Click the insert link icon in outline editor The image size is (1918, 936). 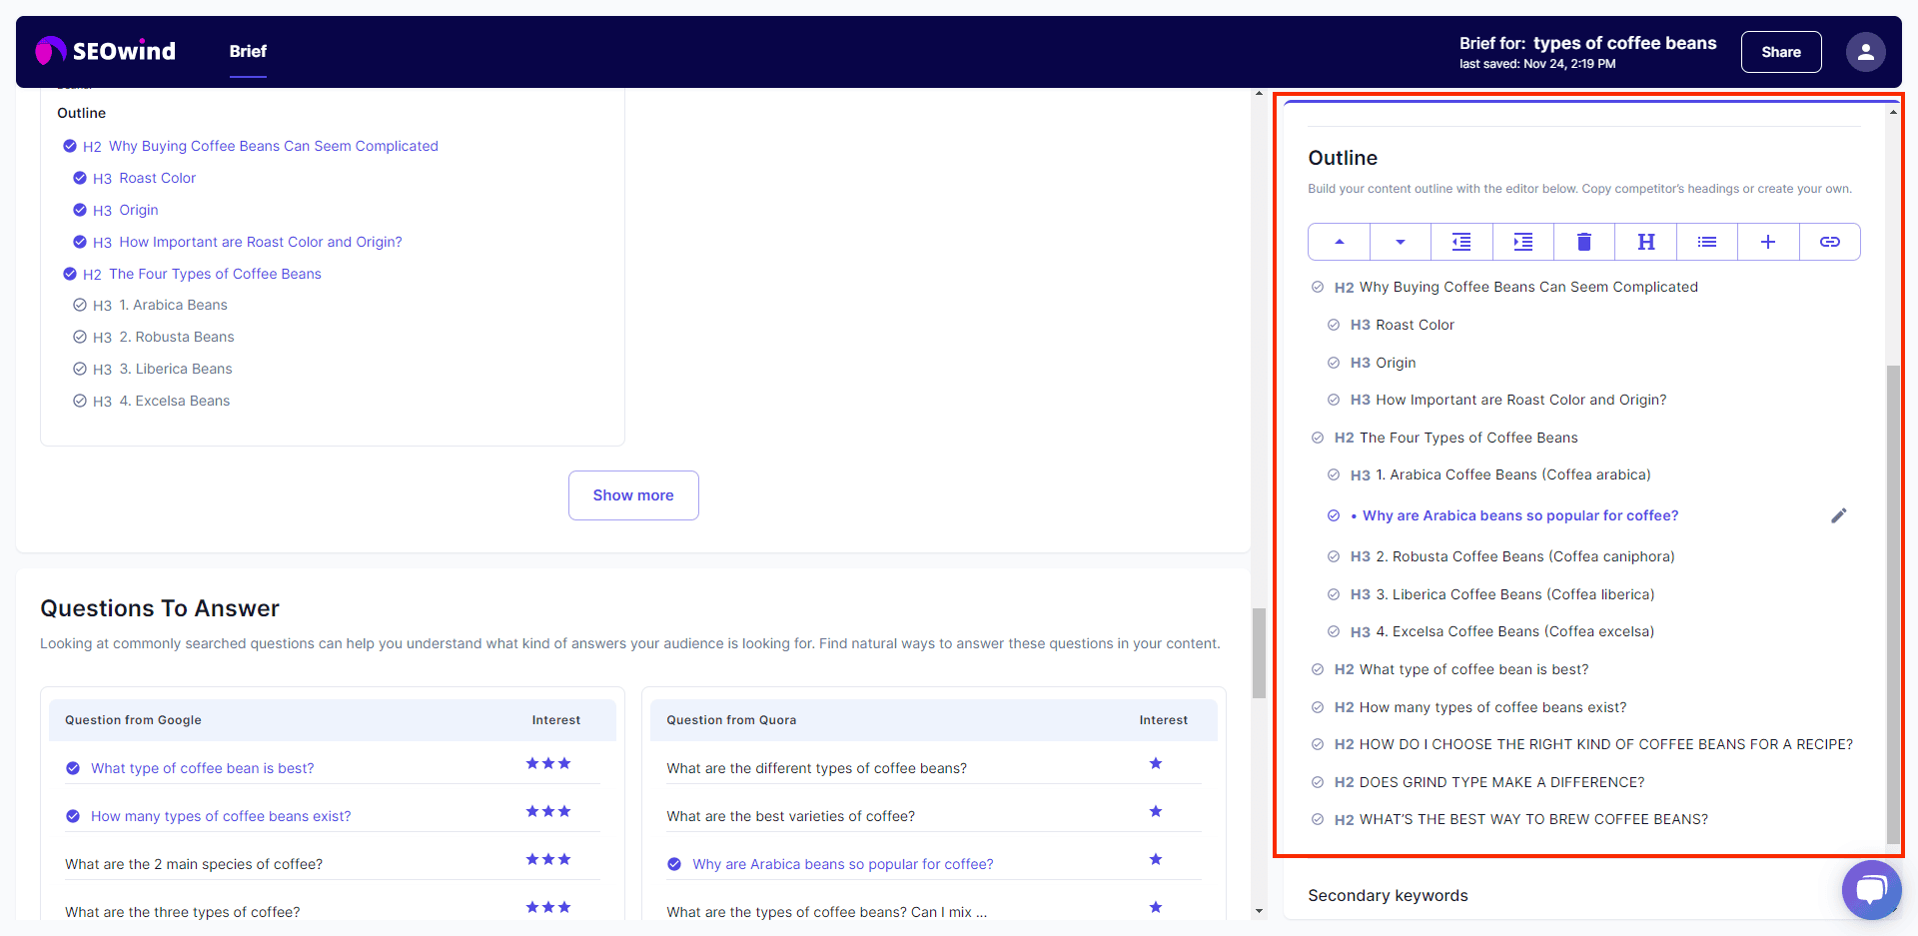click(x=1829, y=242)
